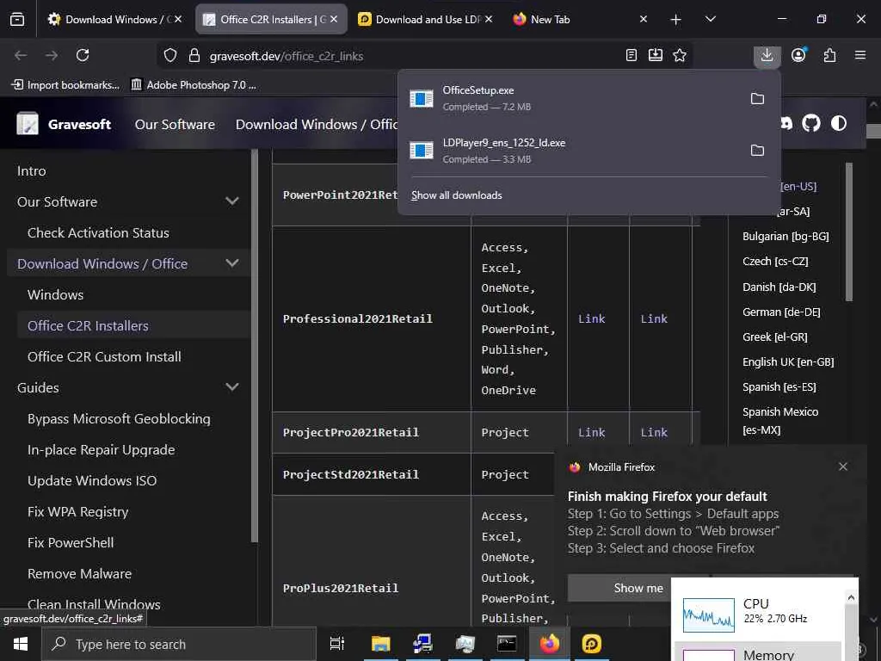Go forward to the next page
The image size is (881, 661).
click(x=51, y=56)
